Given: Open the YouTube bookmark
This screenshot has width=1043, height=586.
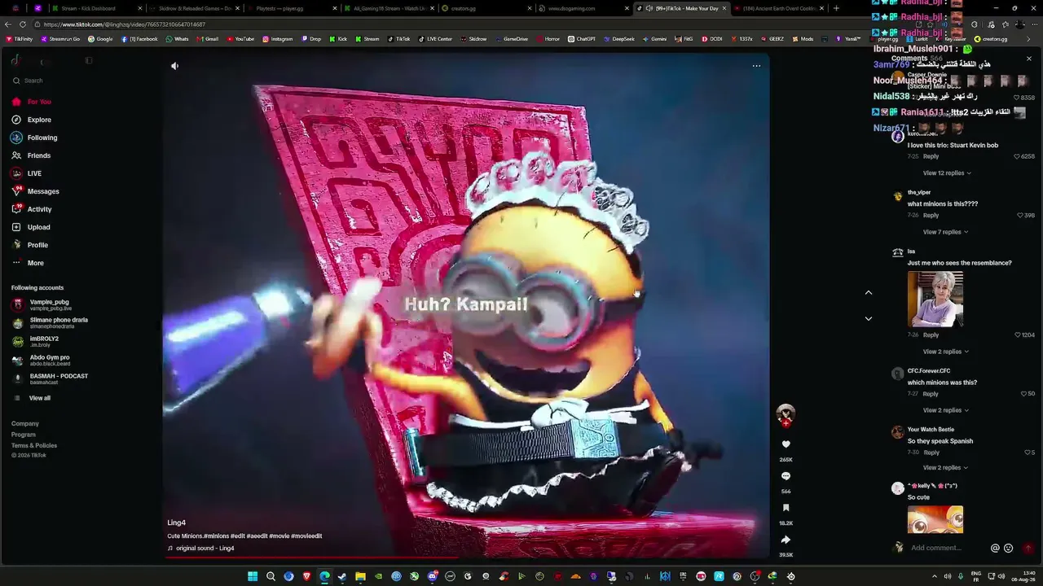Looking at the screenshot, I should [x=240, y=39].
